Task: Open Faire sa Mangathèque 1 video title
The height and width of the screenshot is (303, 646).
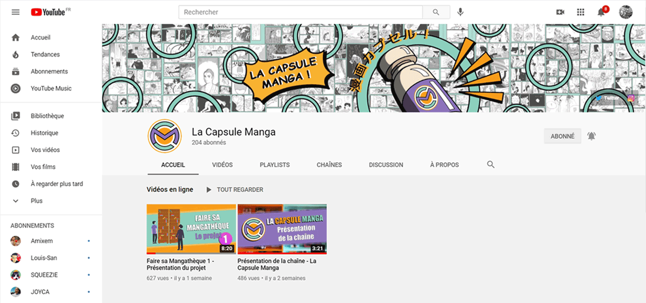Action: coord(180,264)
